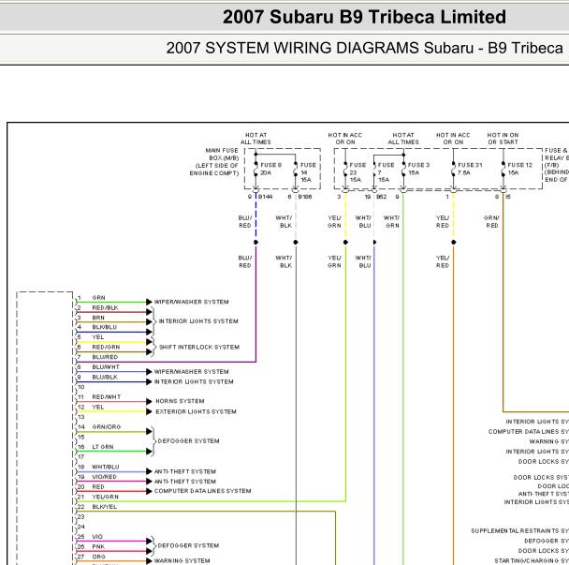Click connector label "B186"
Viewport: 569px width, 565px height.
point(305,197)
